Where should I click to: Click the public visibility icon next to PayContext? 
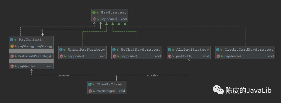(x=15, y=40)
